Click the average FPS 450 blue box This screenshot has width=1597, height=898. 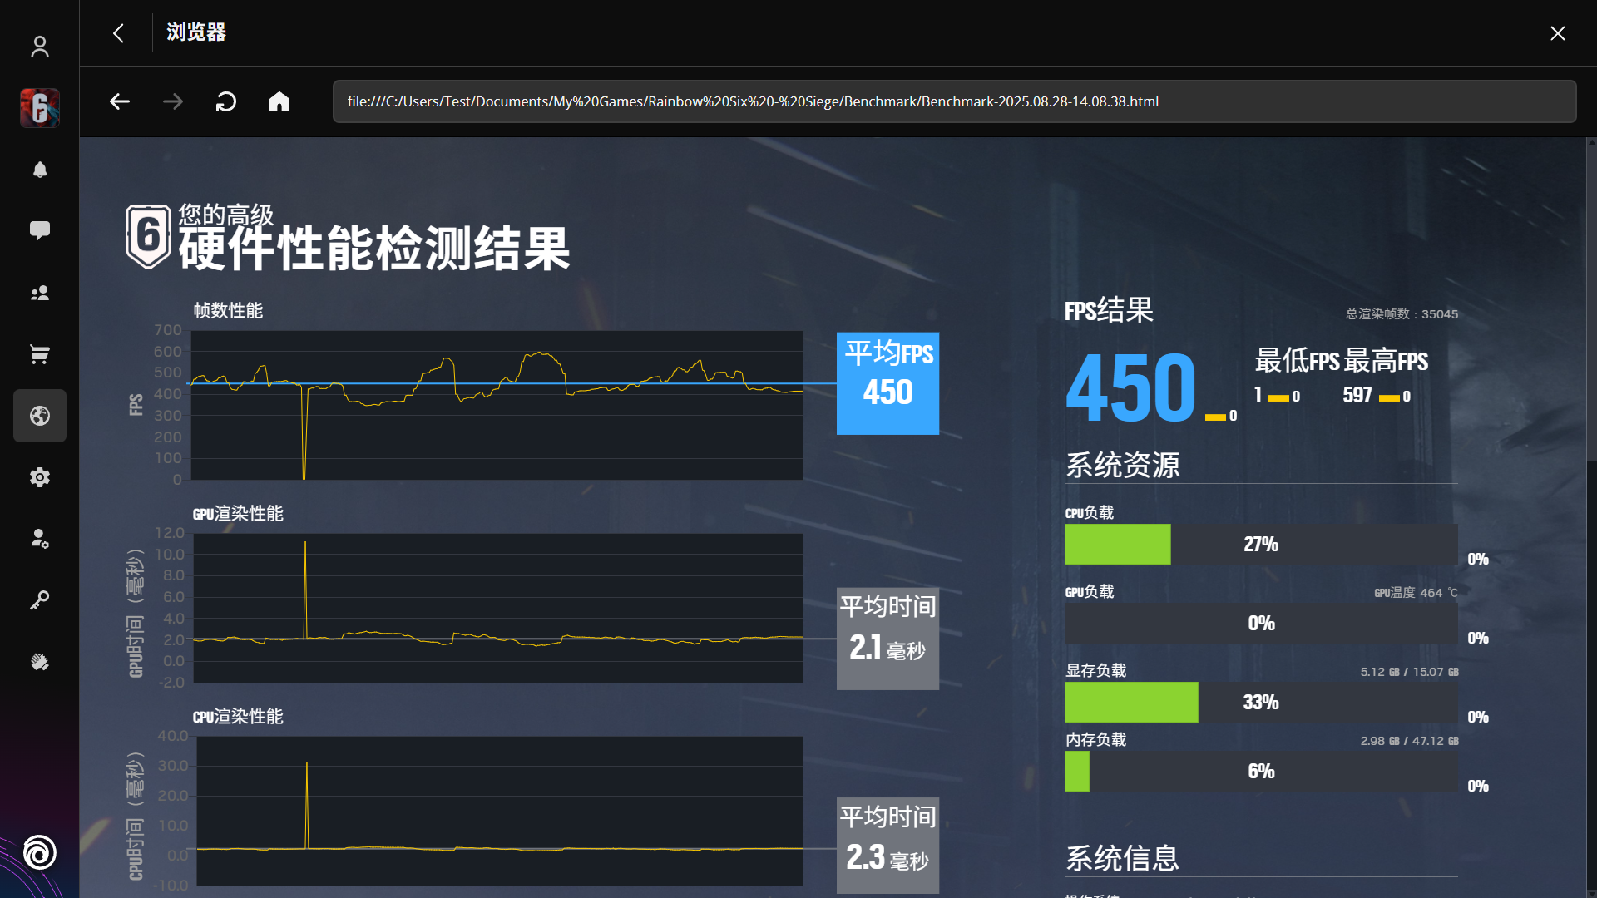887,383
